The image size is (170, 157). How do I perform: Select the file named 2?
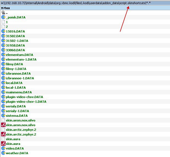7,27
